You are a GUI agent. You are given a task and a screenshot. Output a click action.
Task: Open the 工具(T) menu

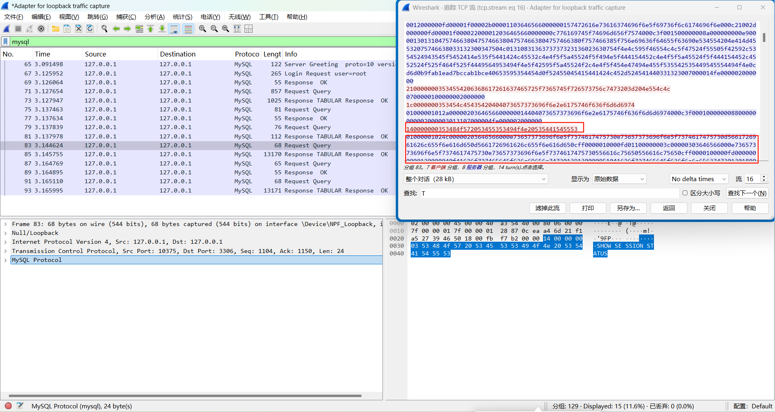pyautogui.click(x=269, y=17)
